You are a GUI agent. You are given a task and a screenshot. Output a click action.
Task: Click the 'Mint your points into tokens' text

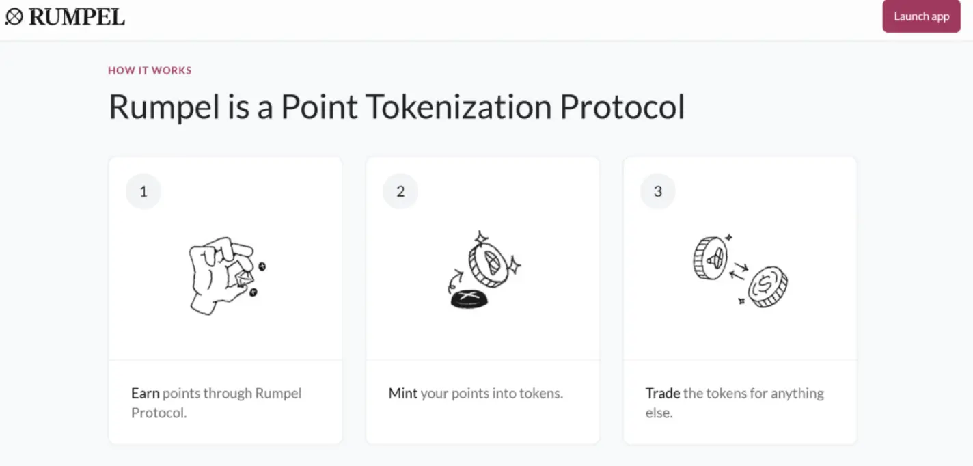click(x=476, y=394)
